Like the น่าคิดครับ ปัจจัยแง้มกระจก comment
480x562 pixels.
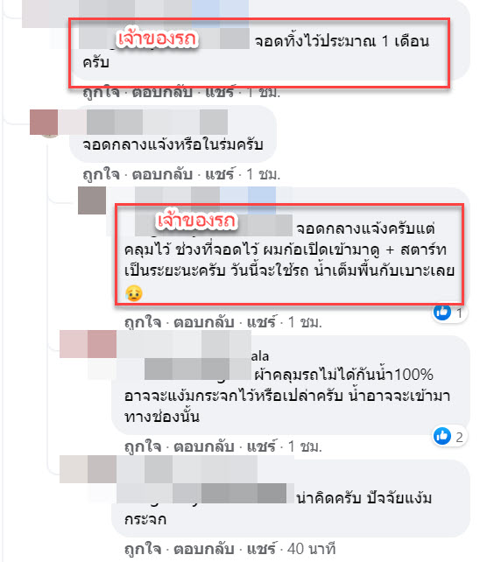143,549
